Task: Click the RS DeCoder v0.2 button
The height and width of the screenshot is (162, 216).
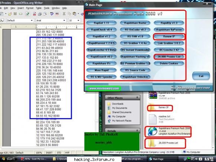Action: pyautogui.click(x=135, y=30)
